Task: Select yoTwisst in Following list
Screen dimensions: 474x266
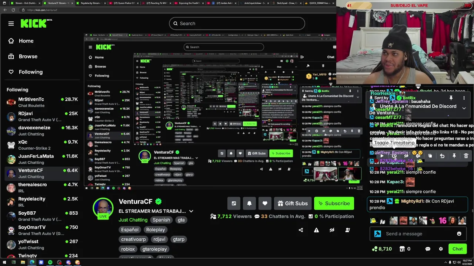Action: tap(42, 244)
